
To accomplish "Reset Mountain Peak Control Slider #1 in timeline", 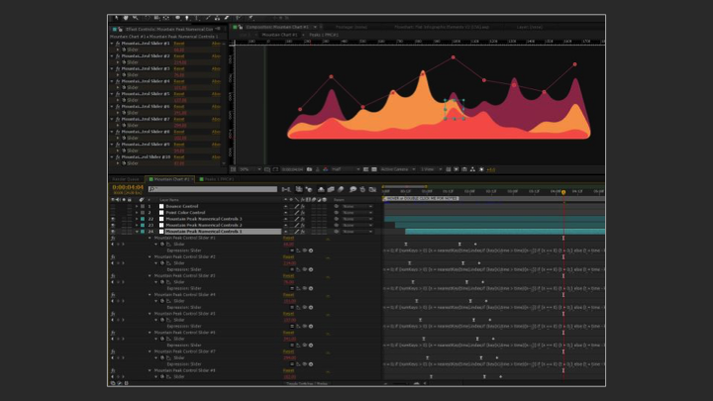I will coord(288,238).
